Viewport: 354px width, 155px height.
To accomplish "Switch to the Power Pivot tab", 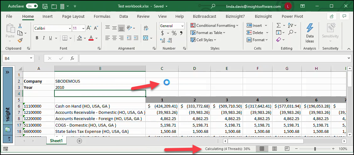I will point(292,17).
